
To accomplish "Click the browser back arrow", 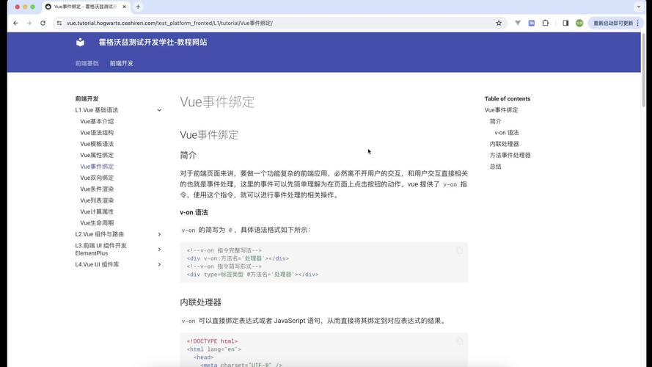I will pyautogui.click(x=15, y=23).
